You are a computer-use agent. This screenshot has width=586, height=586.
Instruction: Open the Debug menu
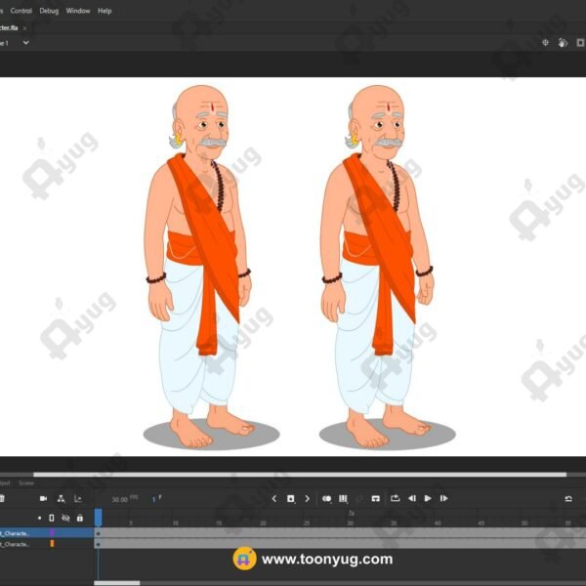click(x=49, y=11)
